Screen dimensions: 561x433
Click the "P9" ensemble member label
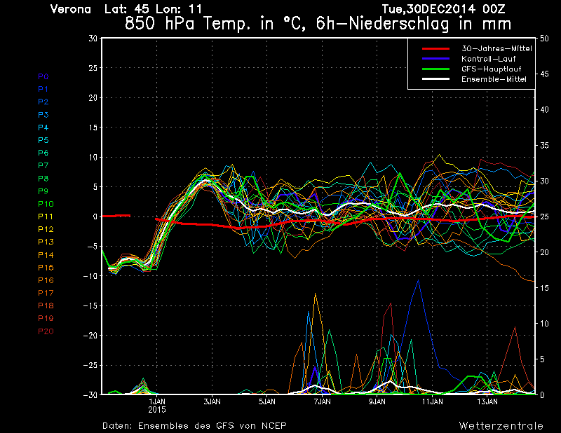click(43, 191)
